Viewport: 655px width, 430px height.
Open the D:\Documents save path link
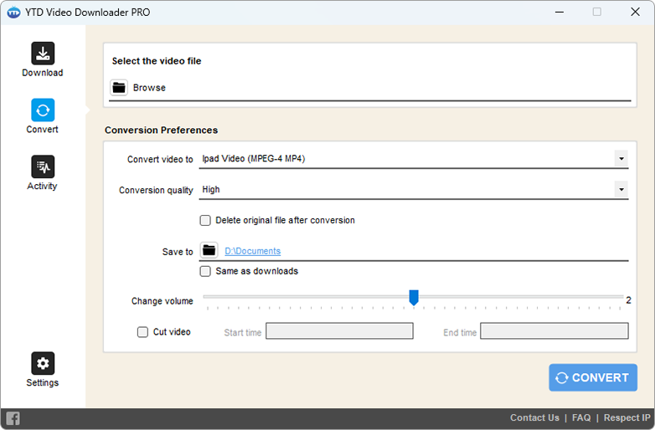[x=253, y=251]
